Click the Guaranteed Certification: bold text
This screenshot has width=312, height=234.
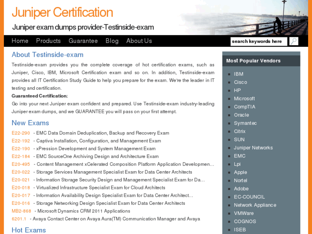(x=39, y=96)
